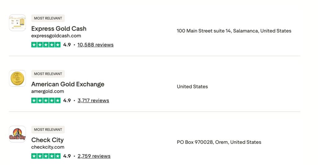318x165 pixels.
Task: Click the American Gold Exchange coin logo
Action: tap(17, 78)
